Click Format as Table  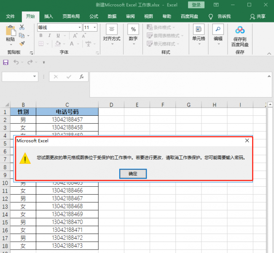point(165,36)
